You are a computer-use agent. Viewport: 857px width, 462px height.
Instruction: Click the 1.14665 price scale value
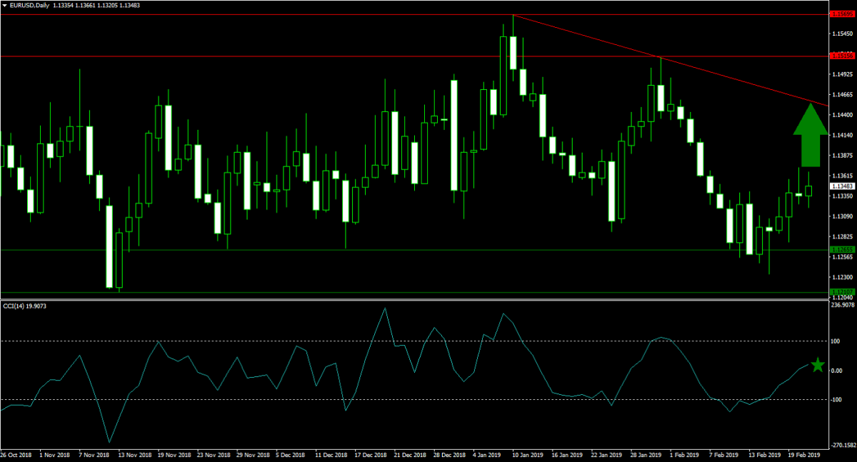[843, 94]
